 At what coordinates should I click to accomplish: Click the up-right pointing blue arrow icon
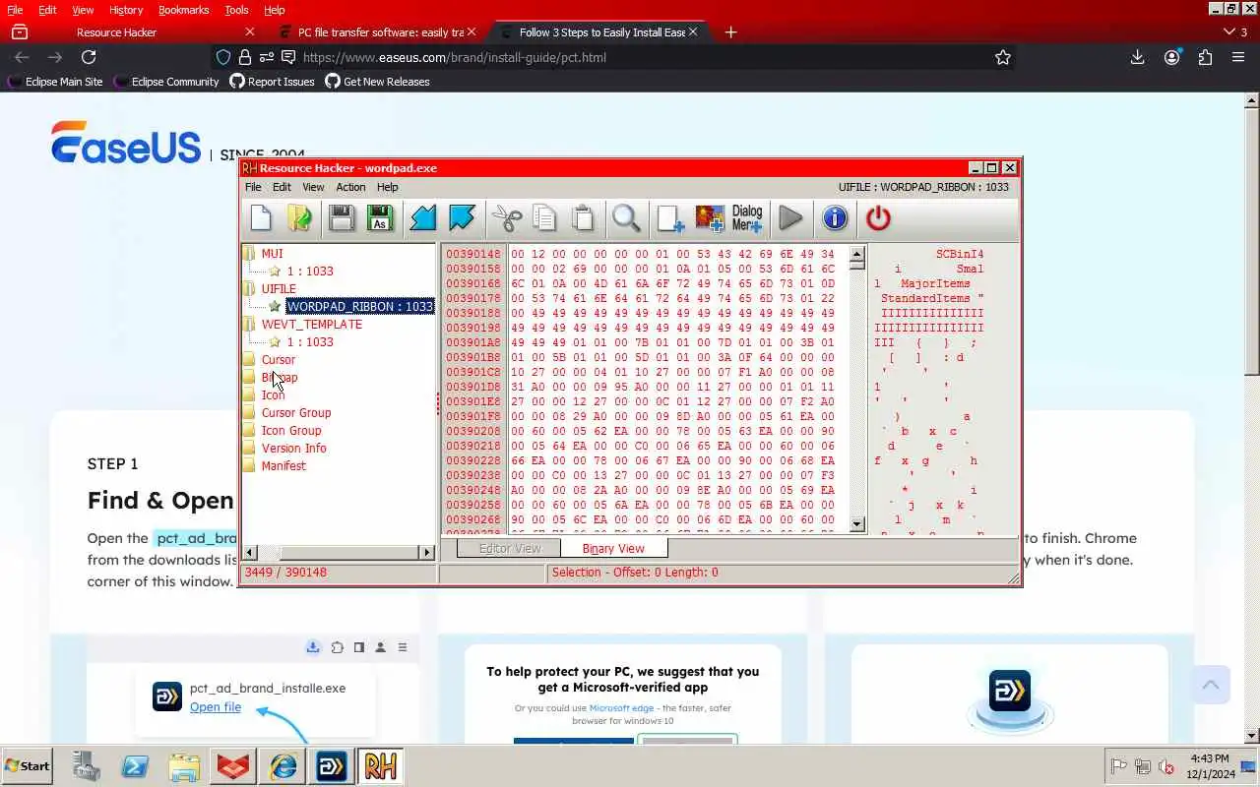click(x=462, y=217)
